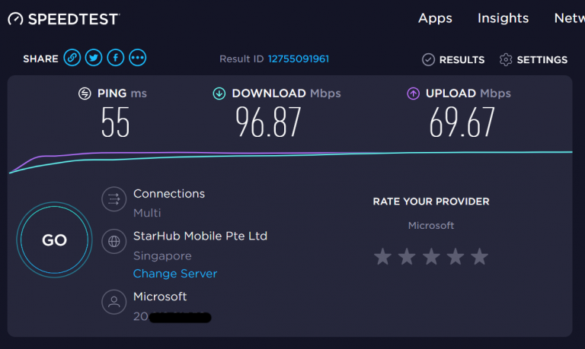Screen dimensions: 585x349
Task: Click the Microsoft user profile icon
Action: click(114, 302)
